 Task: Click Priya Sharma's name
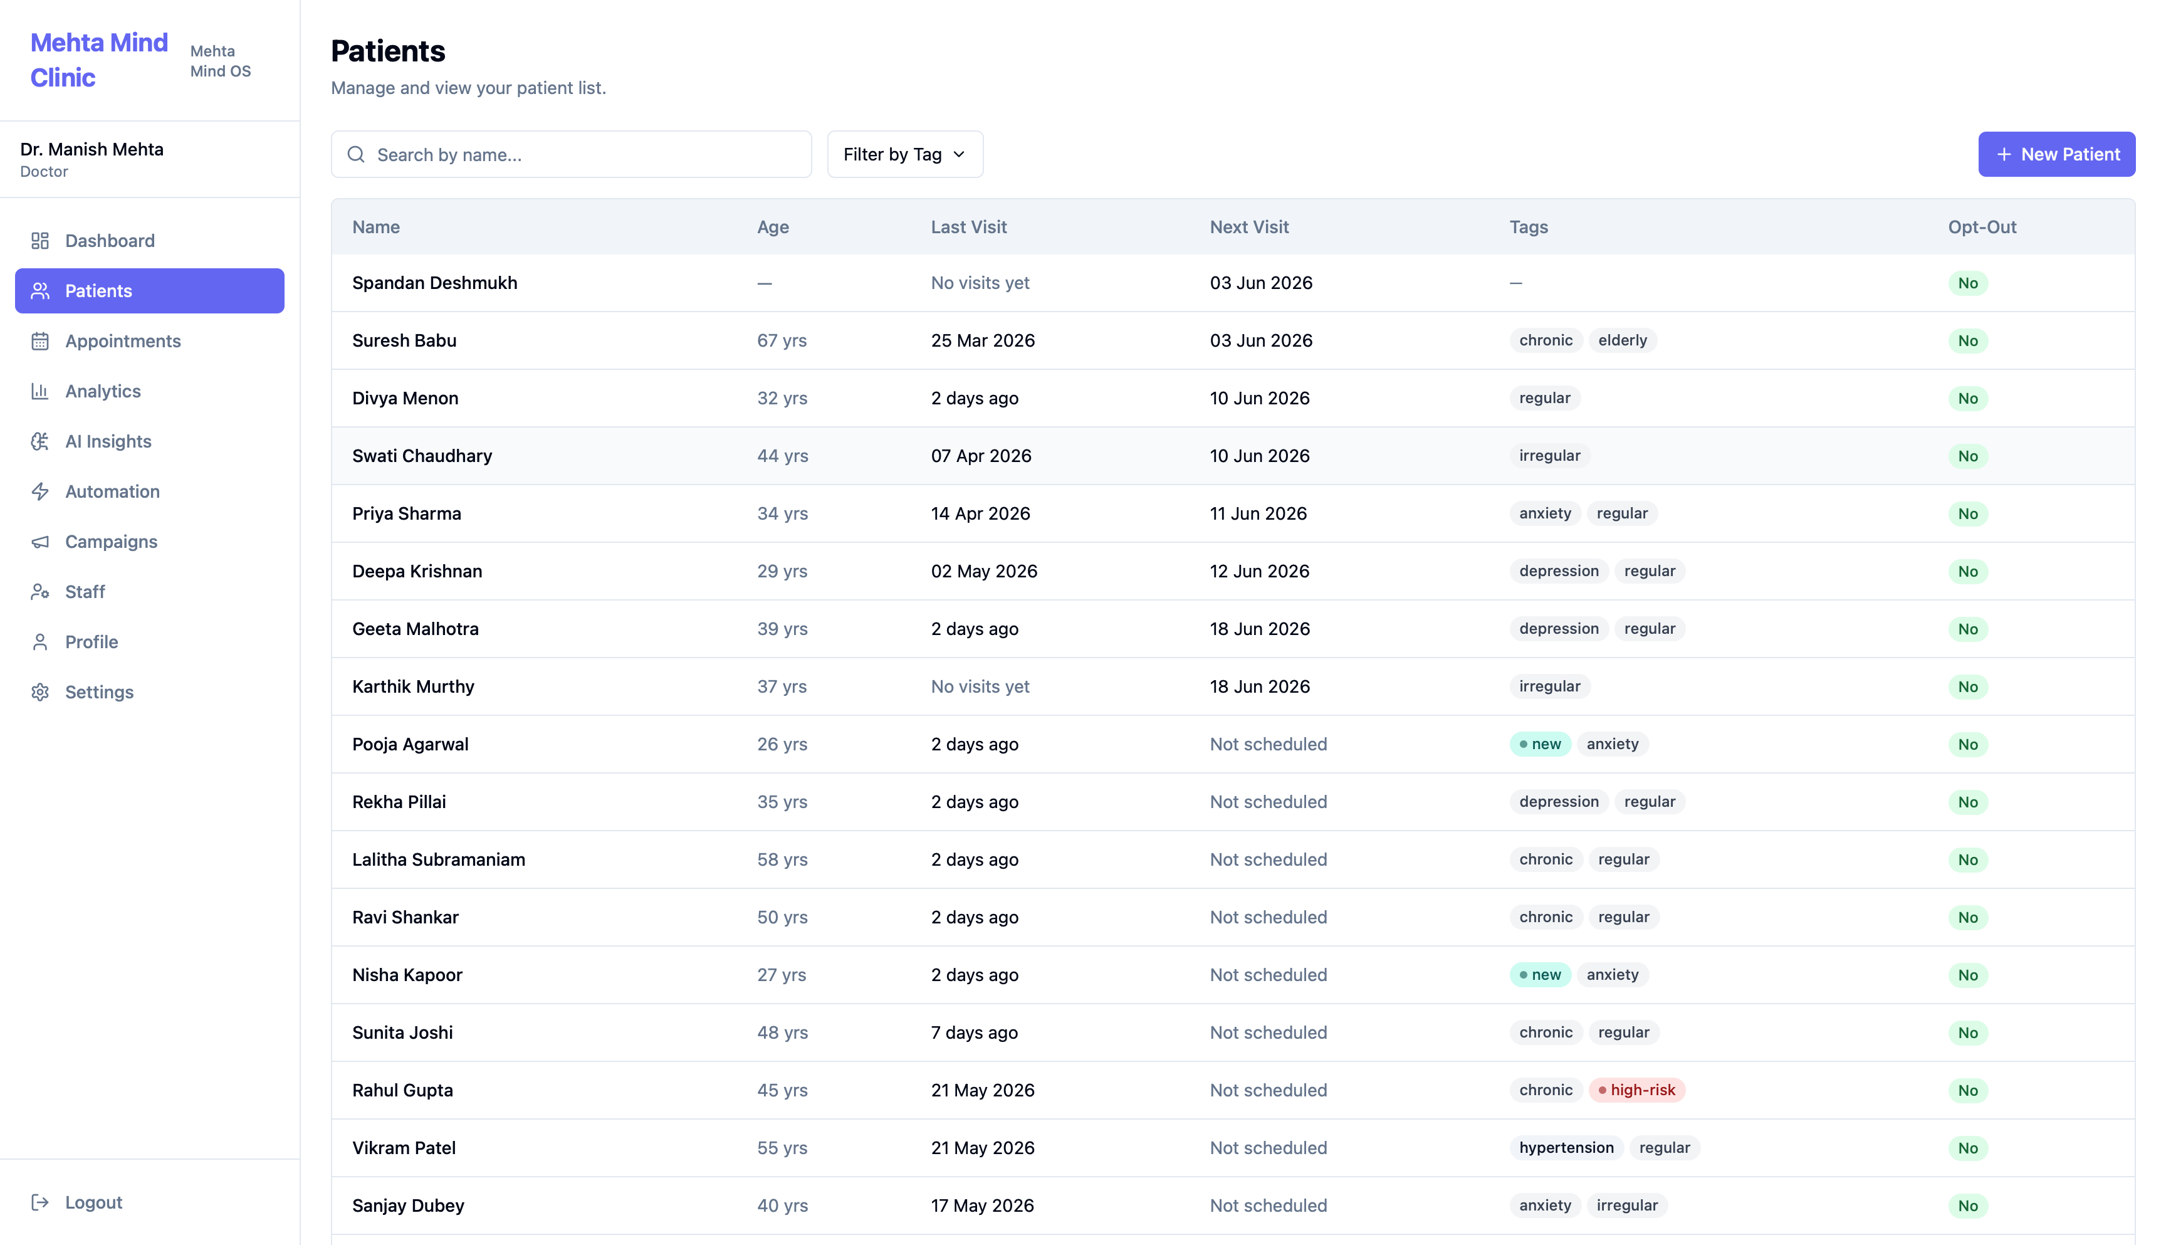(407, 514)
